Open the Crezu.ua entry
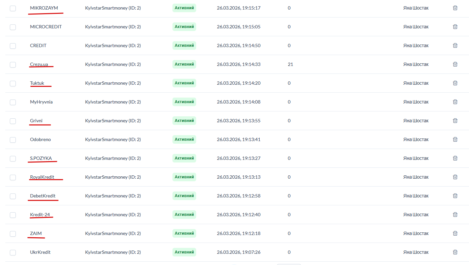The image size is (469, 265). [39, 64]
